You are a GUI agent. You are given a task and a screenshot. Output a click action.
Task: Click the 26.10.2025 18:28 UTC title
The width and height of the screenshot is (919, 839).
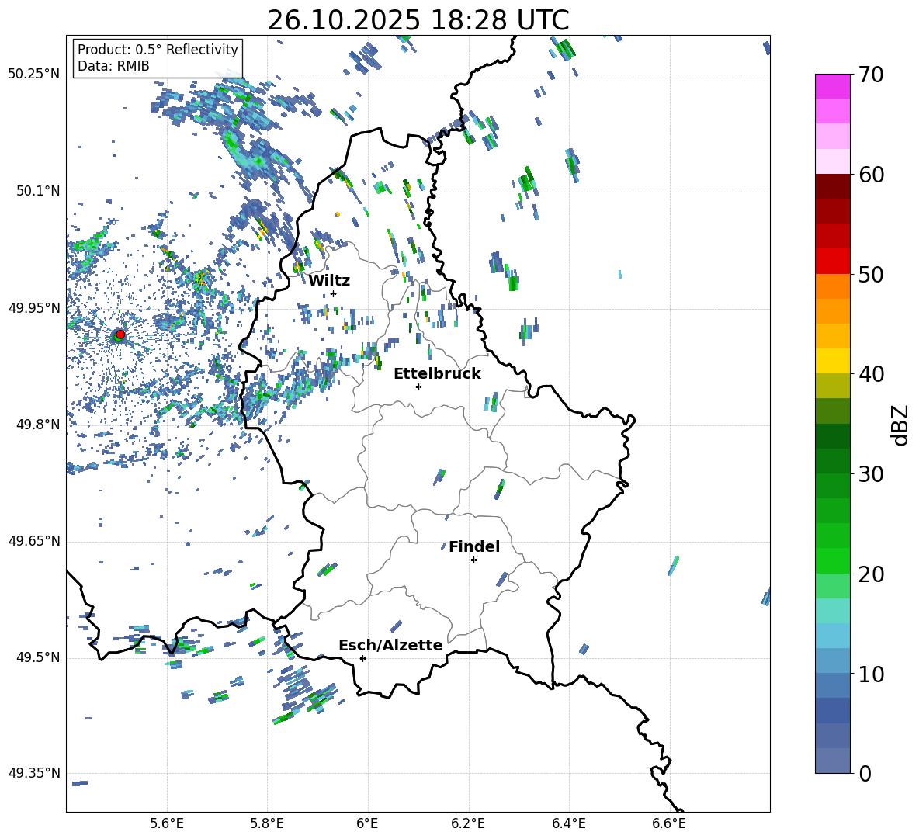click(x=418, y=20)
